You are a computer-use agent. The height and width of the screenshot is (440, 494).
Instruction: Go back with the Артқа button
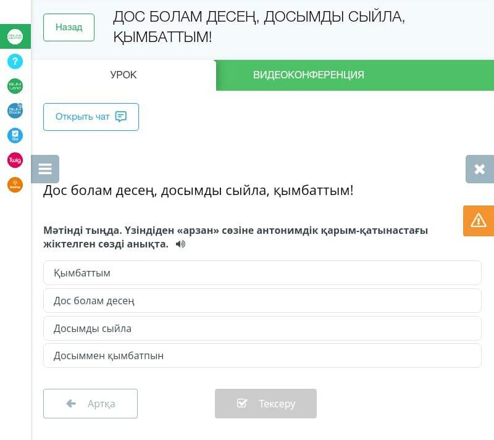(x=90, y=404)
